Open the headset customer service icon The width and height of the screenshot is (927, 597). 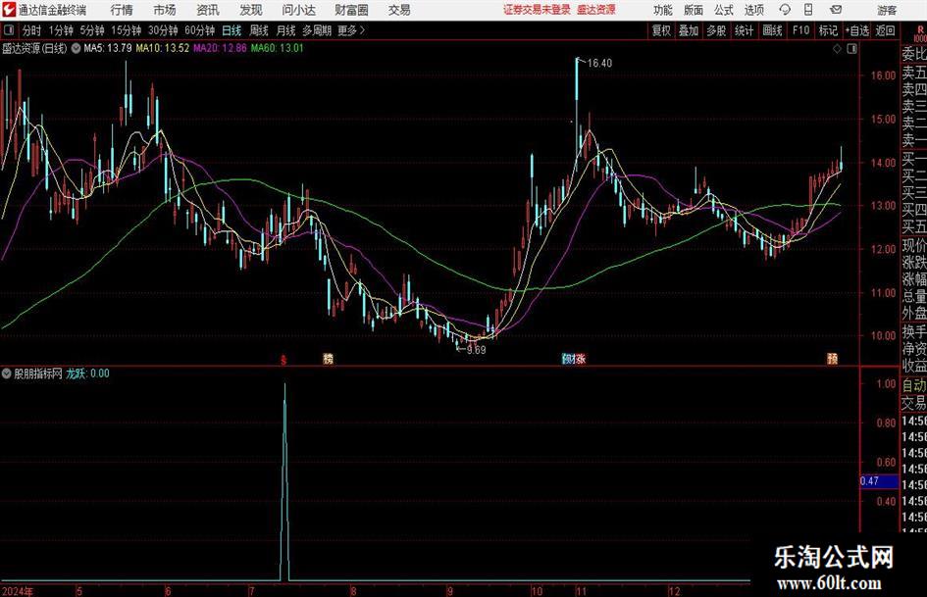pos(785,10)
